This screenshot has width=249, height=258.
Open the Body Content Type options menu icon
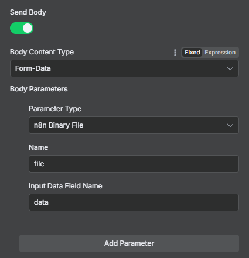click(175, 53)
